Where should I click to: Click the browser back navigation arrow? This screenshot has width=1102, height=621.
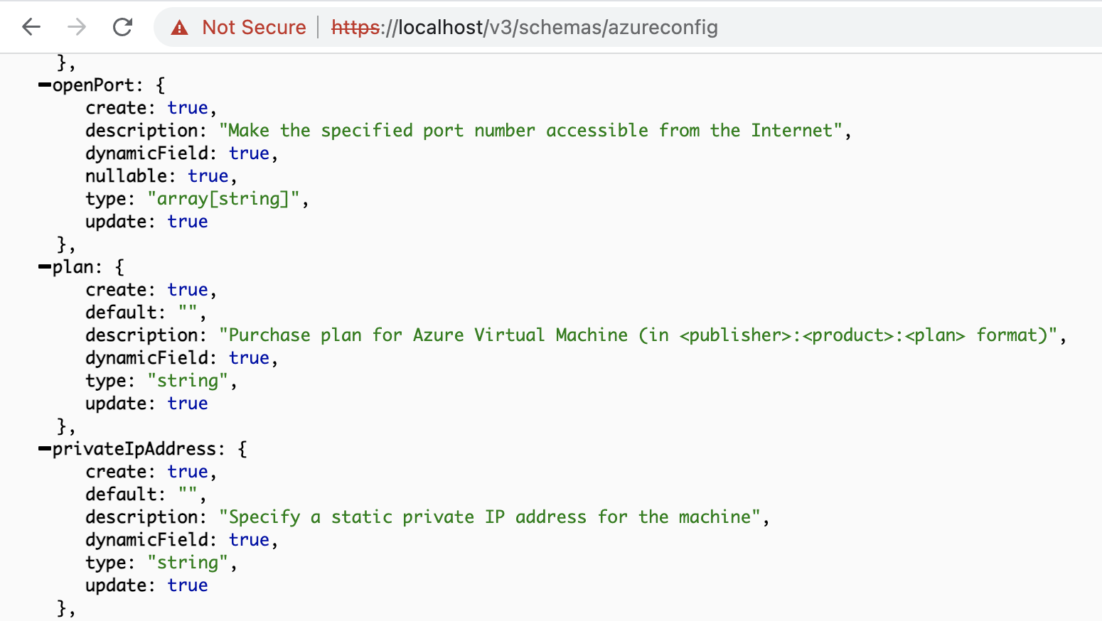point(30,27)
